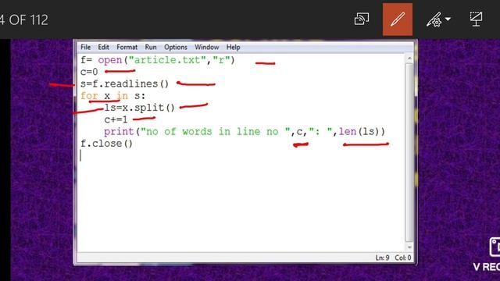Open the laser pointer settings tool

[434, 20]
